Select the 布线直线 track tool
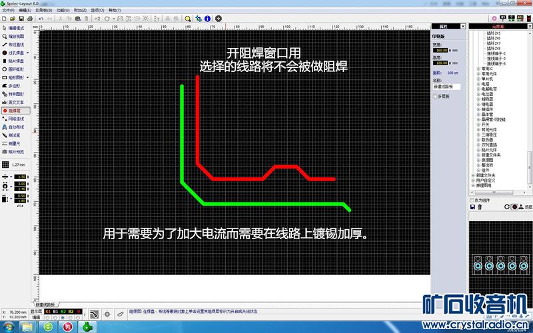This screenshot has height=333, width=533. 13,45
